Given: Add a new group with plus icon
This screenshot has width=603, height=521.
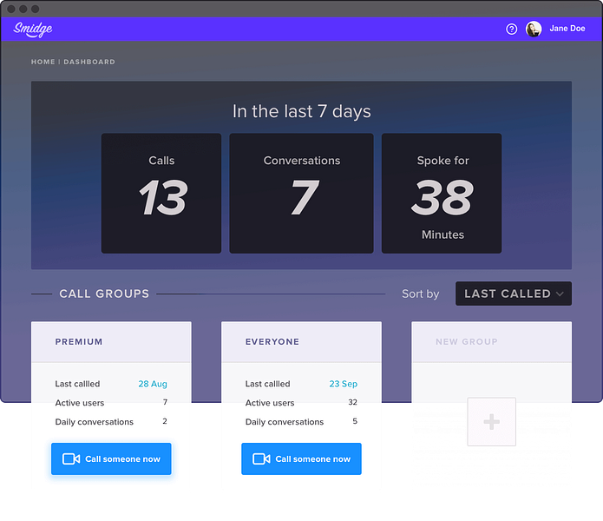Looking at the screenshot, I should [491, 422].
